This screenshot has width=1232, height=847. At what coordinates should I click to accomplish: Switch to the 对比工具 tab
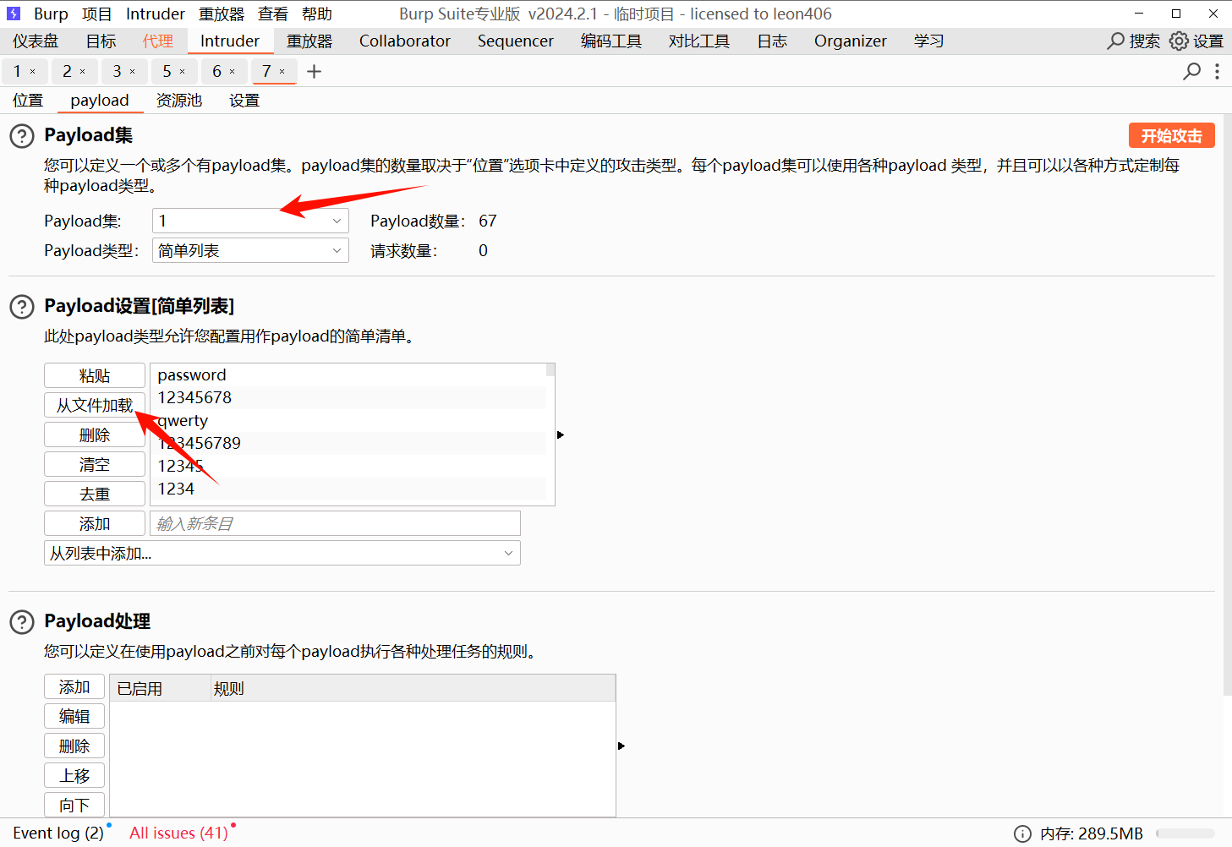click(699, 41)
